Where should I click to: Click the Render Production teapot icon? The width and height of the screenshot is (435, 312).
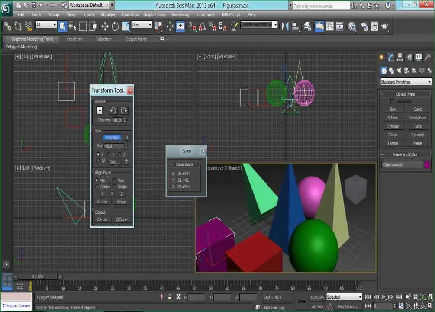[x=384, y=26]
